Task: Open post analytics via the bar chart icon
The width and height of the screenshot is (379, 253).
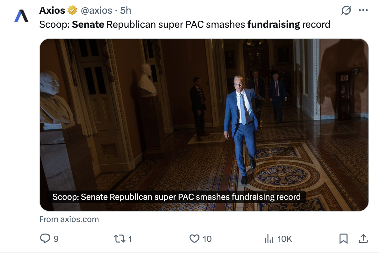Action: click(269, 239)
